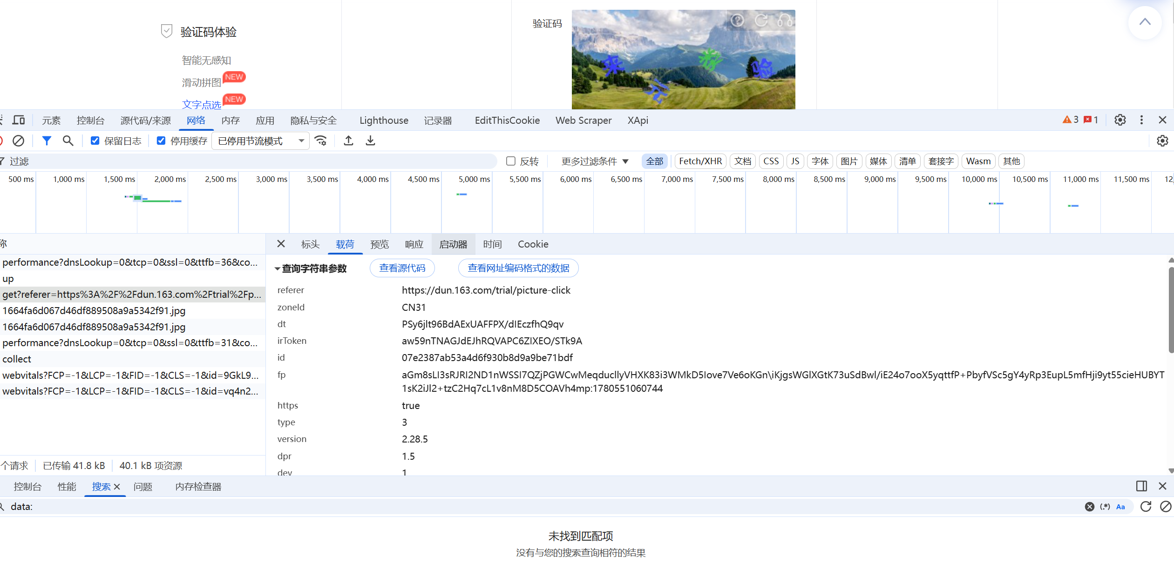1174x563 pixels.
Task: Import HAR file upload icon
Action: pyautogui.click(x=348, y=141)
